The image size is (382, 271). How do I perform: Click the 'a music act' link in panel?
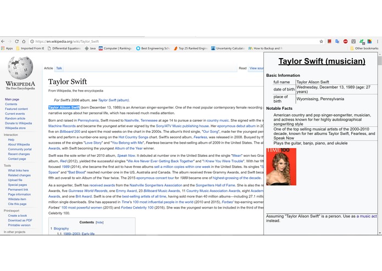(367, 216)
